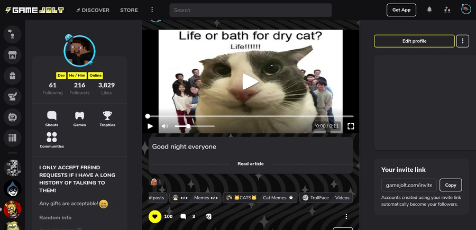Image resolution: width=476 pixels, height=230 pixels.
Task: Open the chat icon in left sidebar
Action: coord(13,34)
